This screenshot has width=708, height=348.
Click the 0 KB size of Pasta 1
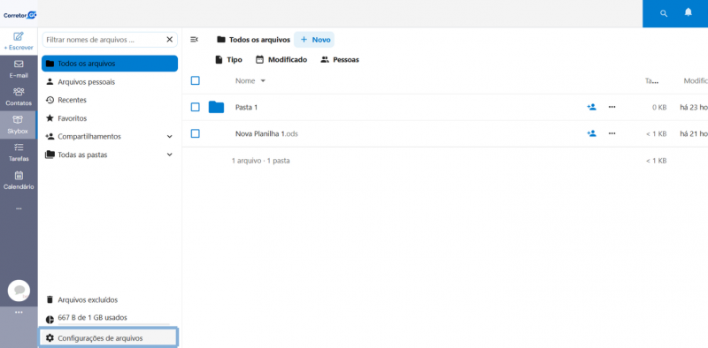pyautogui.click(x=659, y=107)
